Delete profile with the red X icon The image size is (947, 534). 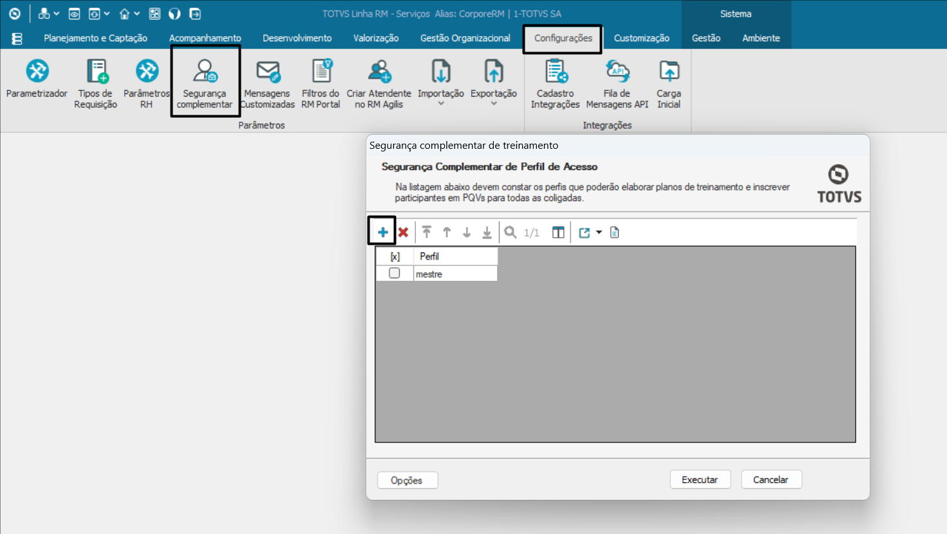pos(403,233)
